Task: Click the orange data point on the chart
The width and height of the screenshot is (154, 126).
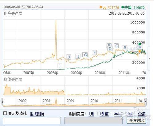Action: [140, 51]
